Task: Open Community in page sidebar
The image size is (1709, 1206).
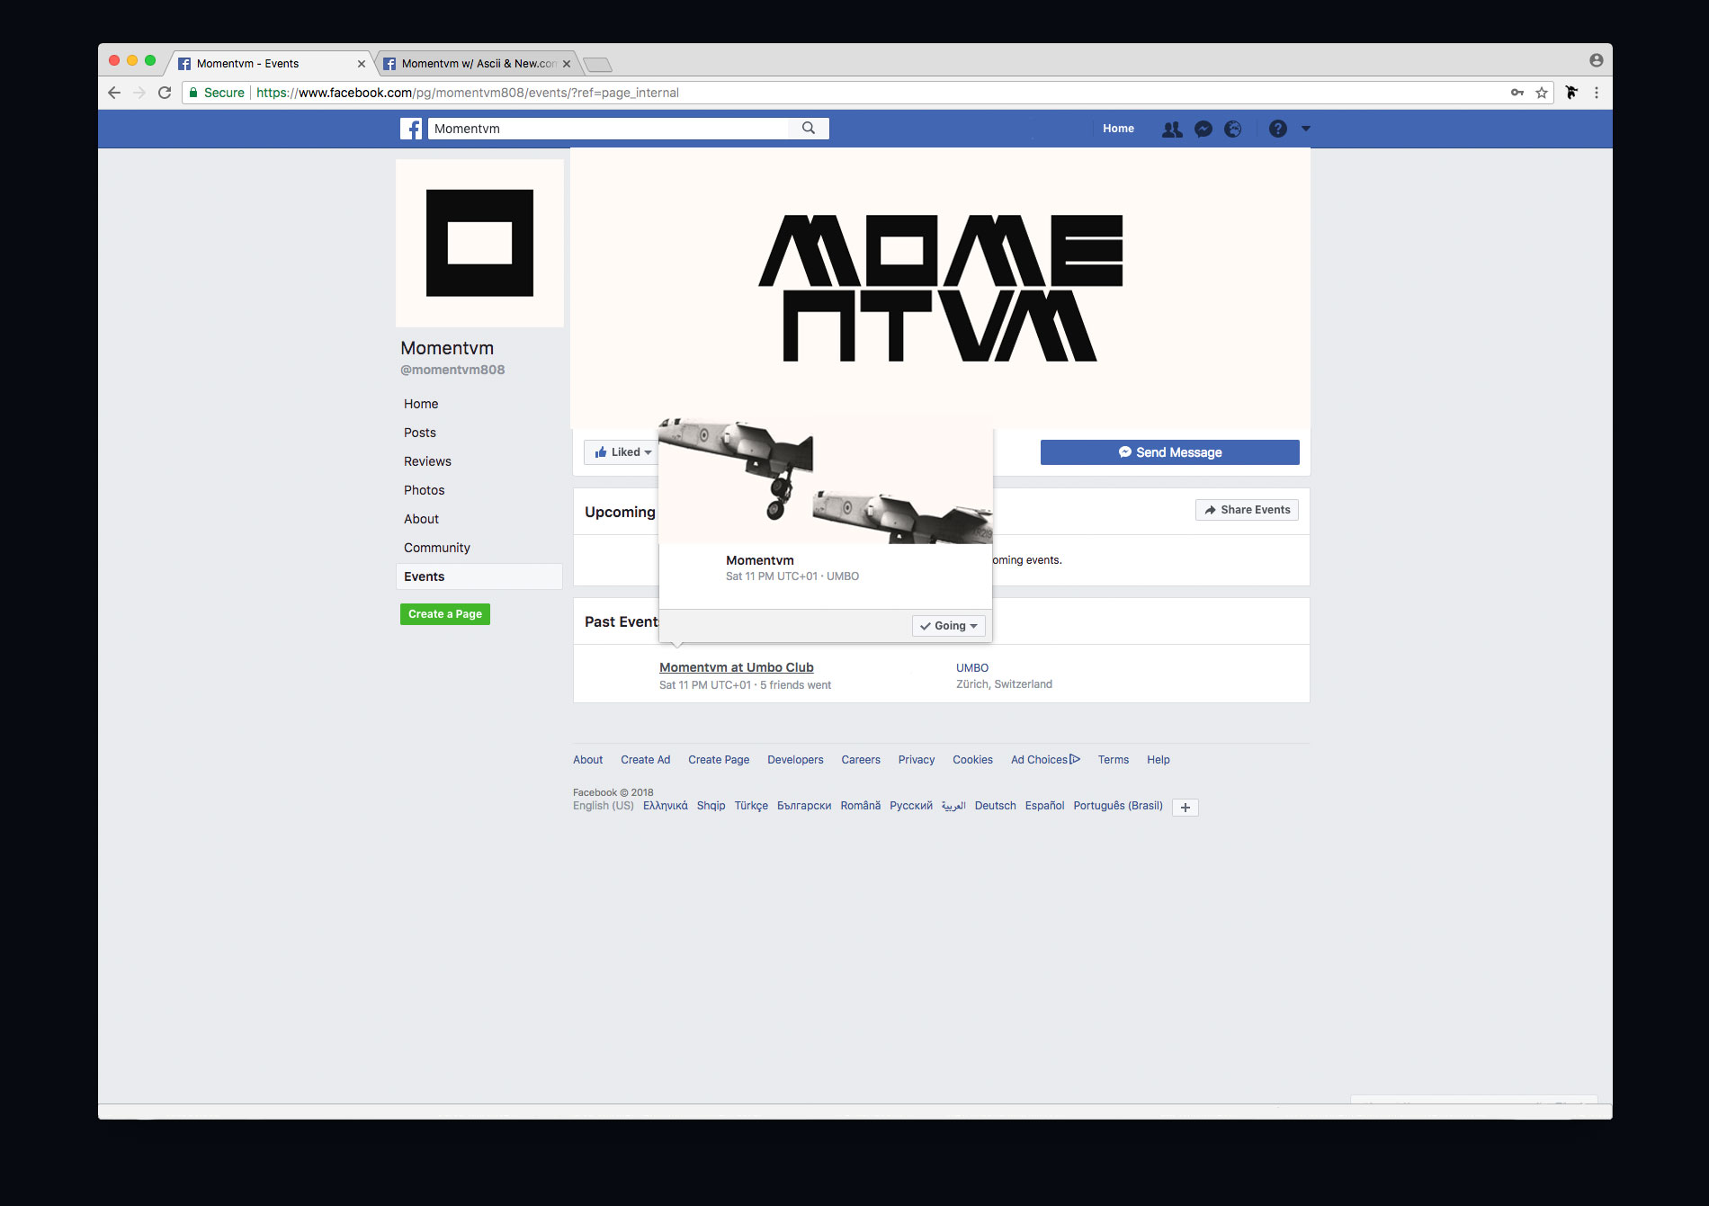Action: 436,548
